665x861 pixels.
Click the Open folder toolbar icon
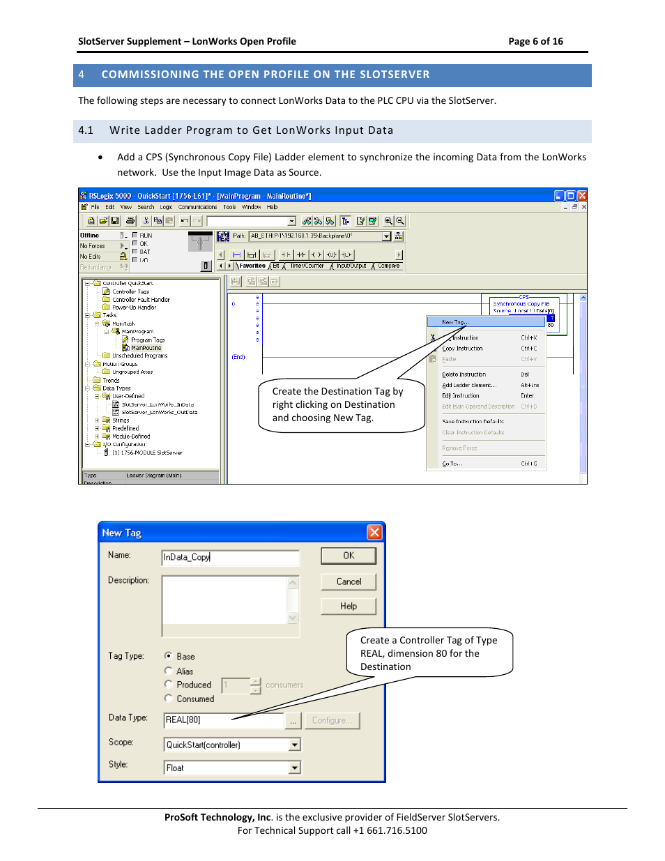103,221
